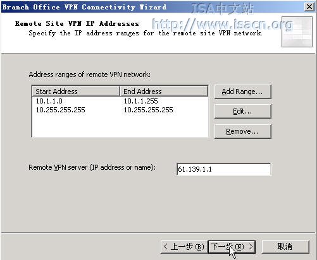Select the 10.1.1.255 end address cell
This screenshot has width=317, height=260.
point(140,101)
